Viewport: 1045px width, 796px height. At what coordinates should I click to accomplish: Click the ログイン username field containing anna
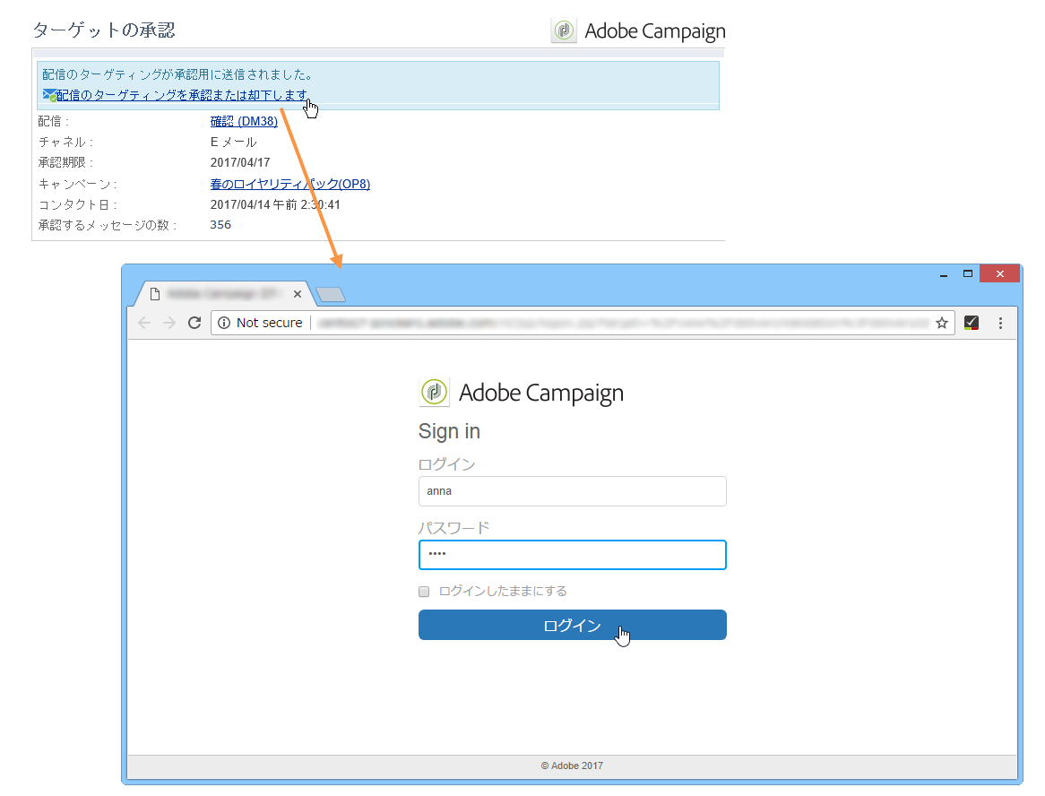pyautogui.click(x=573, y=491)
